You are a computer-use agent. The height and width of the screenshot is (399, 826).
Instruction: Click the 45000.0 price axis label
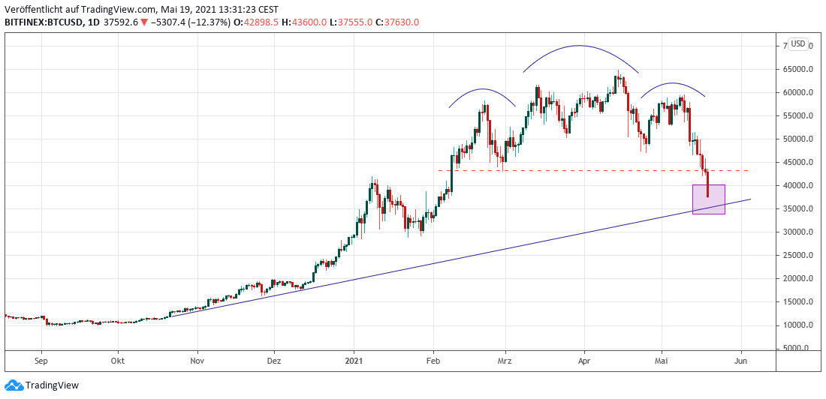coord(799,162)
